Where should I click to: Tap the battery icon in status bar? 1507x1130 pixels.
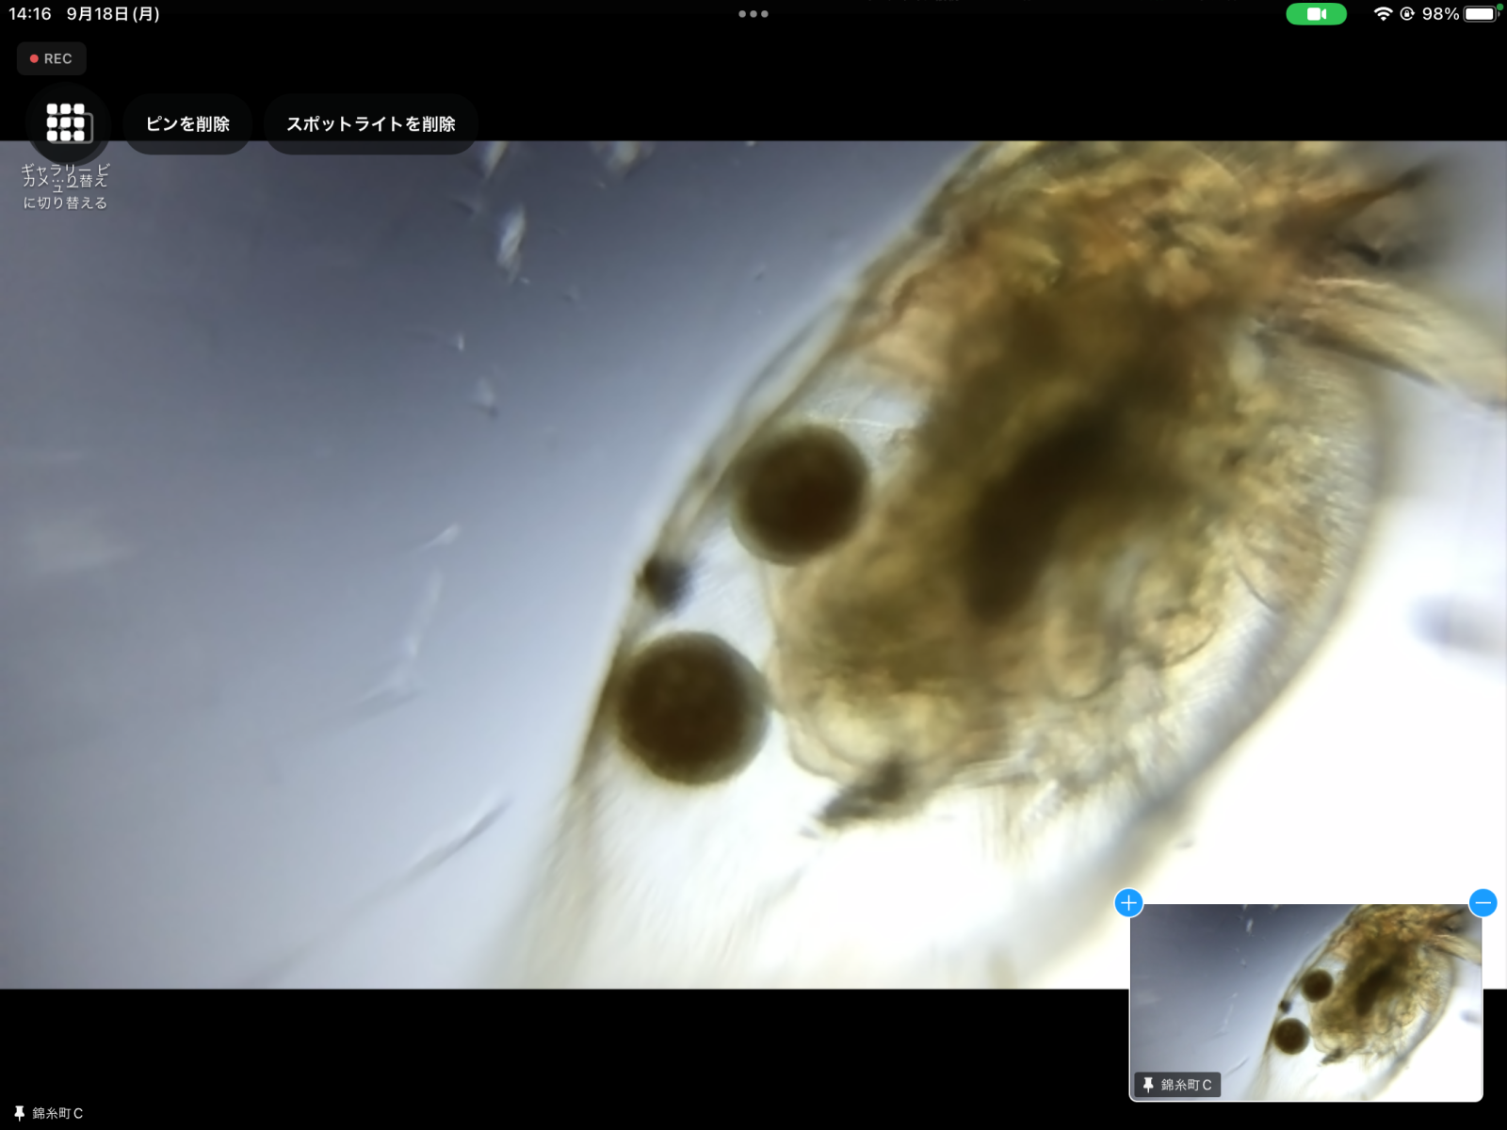point(1481,14)
